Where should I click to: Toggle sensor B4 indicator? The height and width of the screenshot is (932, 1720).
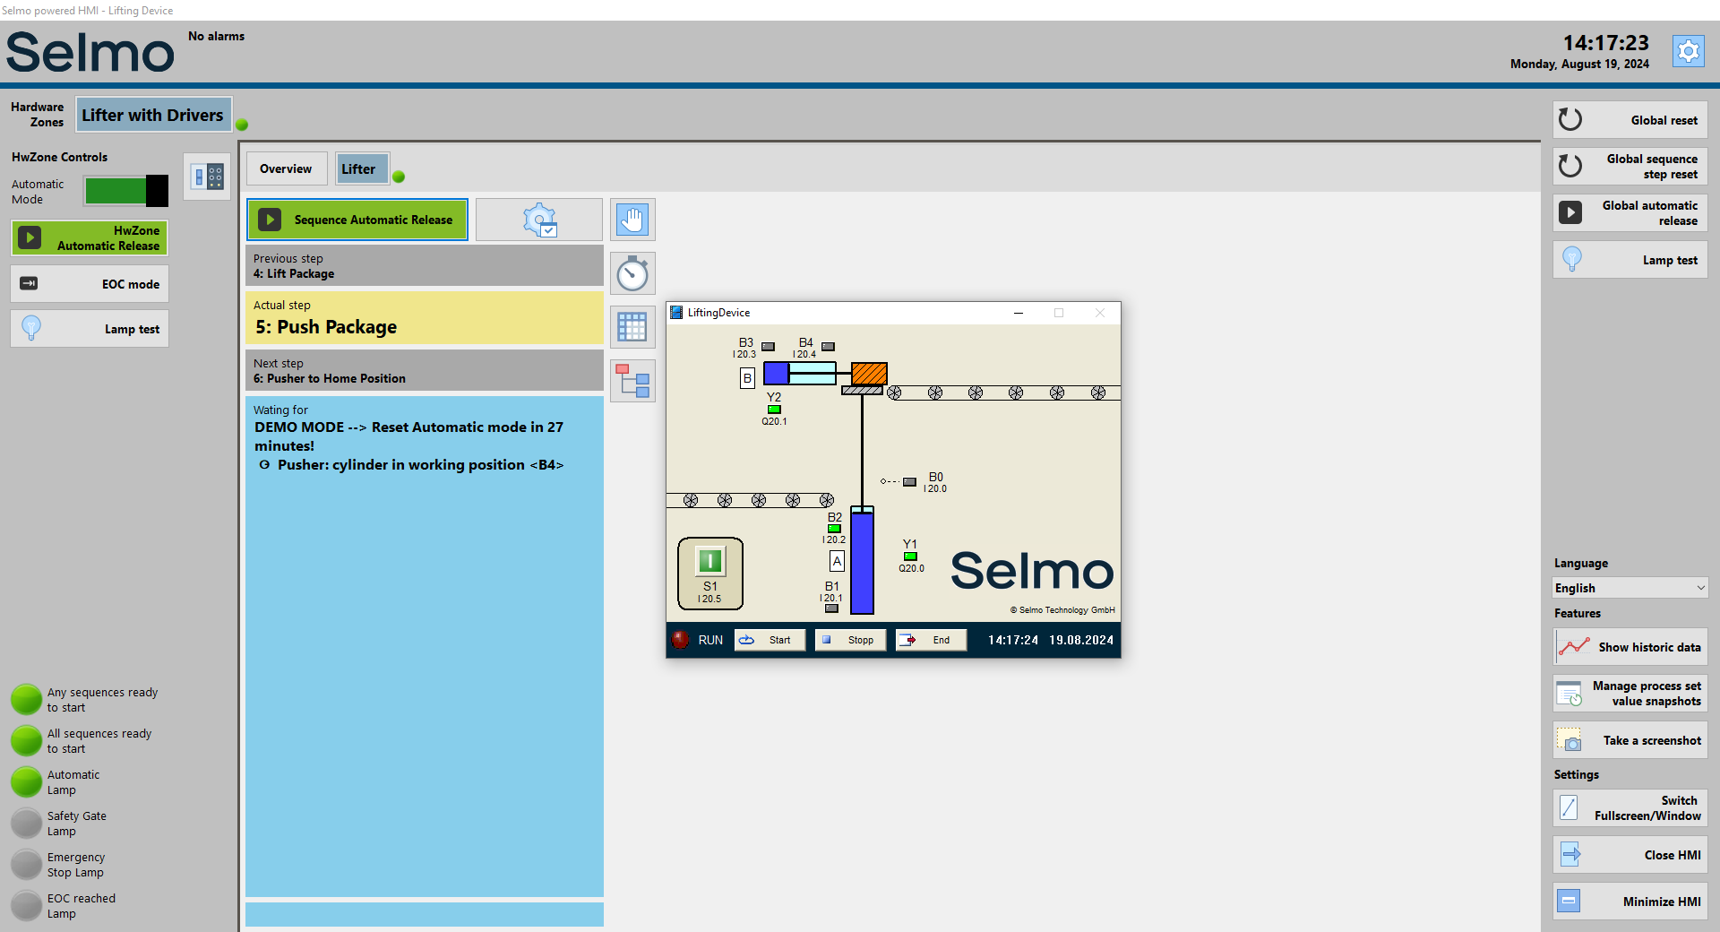[x=828, y=347]
